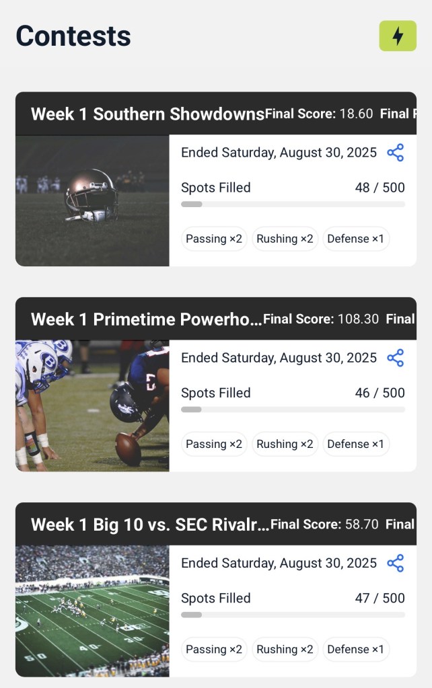Tap the Final Score 18.60 label
The image size is (432, 688).
[x=320, y=114]
